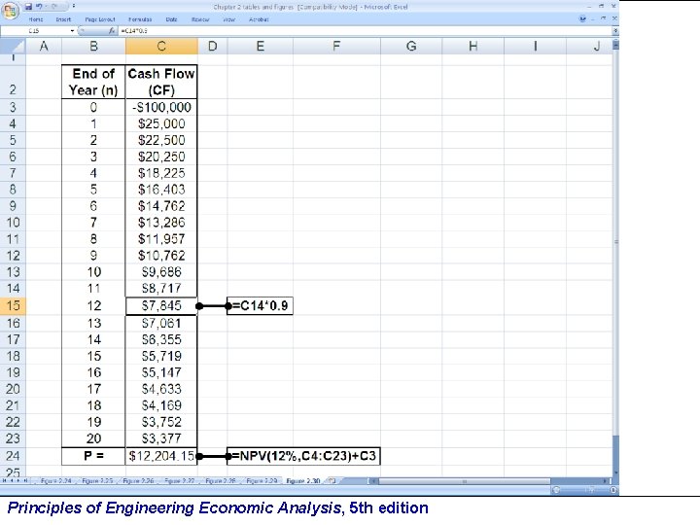This screenshot has height=525, width=700.
Task: Click the Insert Function fx icon
Action: [112, 31]
